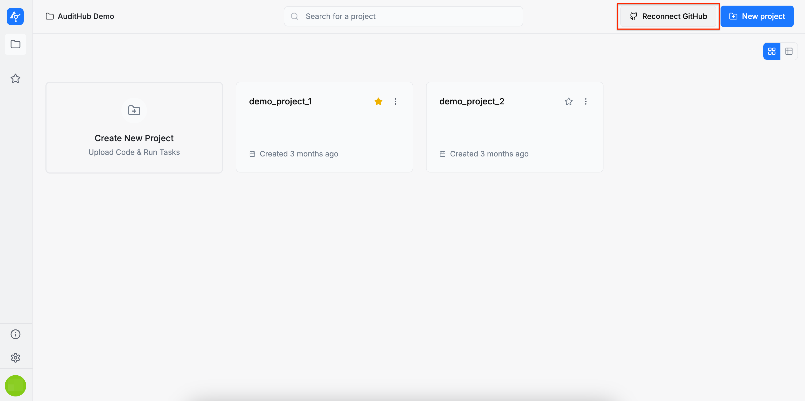Favorite demo_project_2 with star outline
Viewport: 805px width, 401px height.
pyautogui.click(x=568, y=101)
